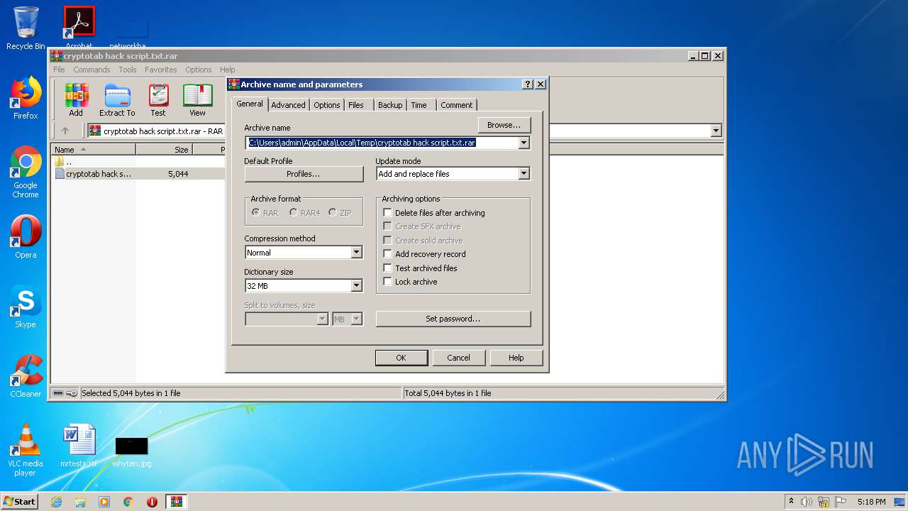Open the WinRAR Commands menu
908x511 pixels.
92,70
